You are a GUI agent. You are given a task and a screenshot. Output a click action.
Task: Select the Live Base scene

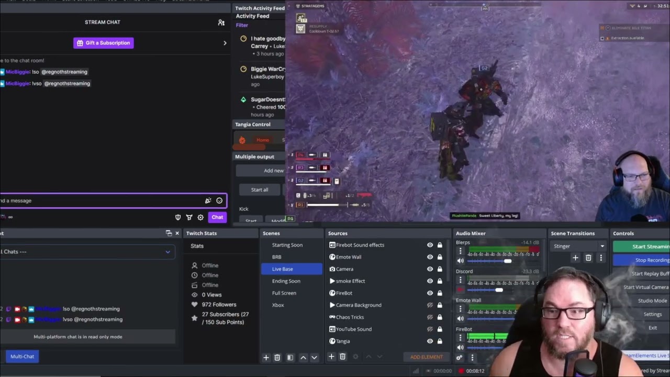292,269
